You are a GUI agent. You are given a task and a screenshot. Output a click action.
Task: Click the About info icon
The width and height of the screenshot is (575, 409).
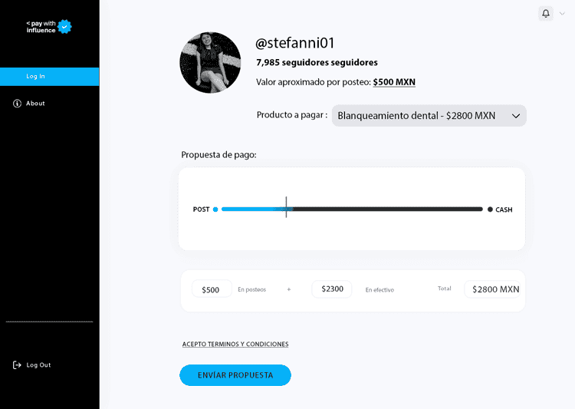17,104
